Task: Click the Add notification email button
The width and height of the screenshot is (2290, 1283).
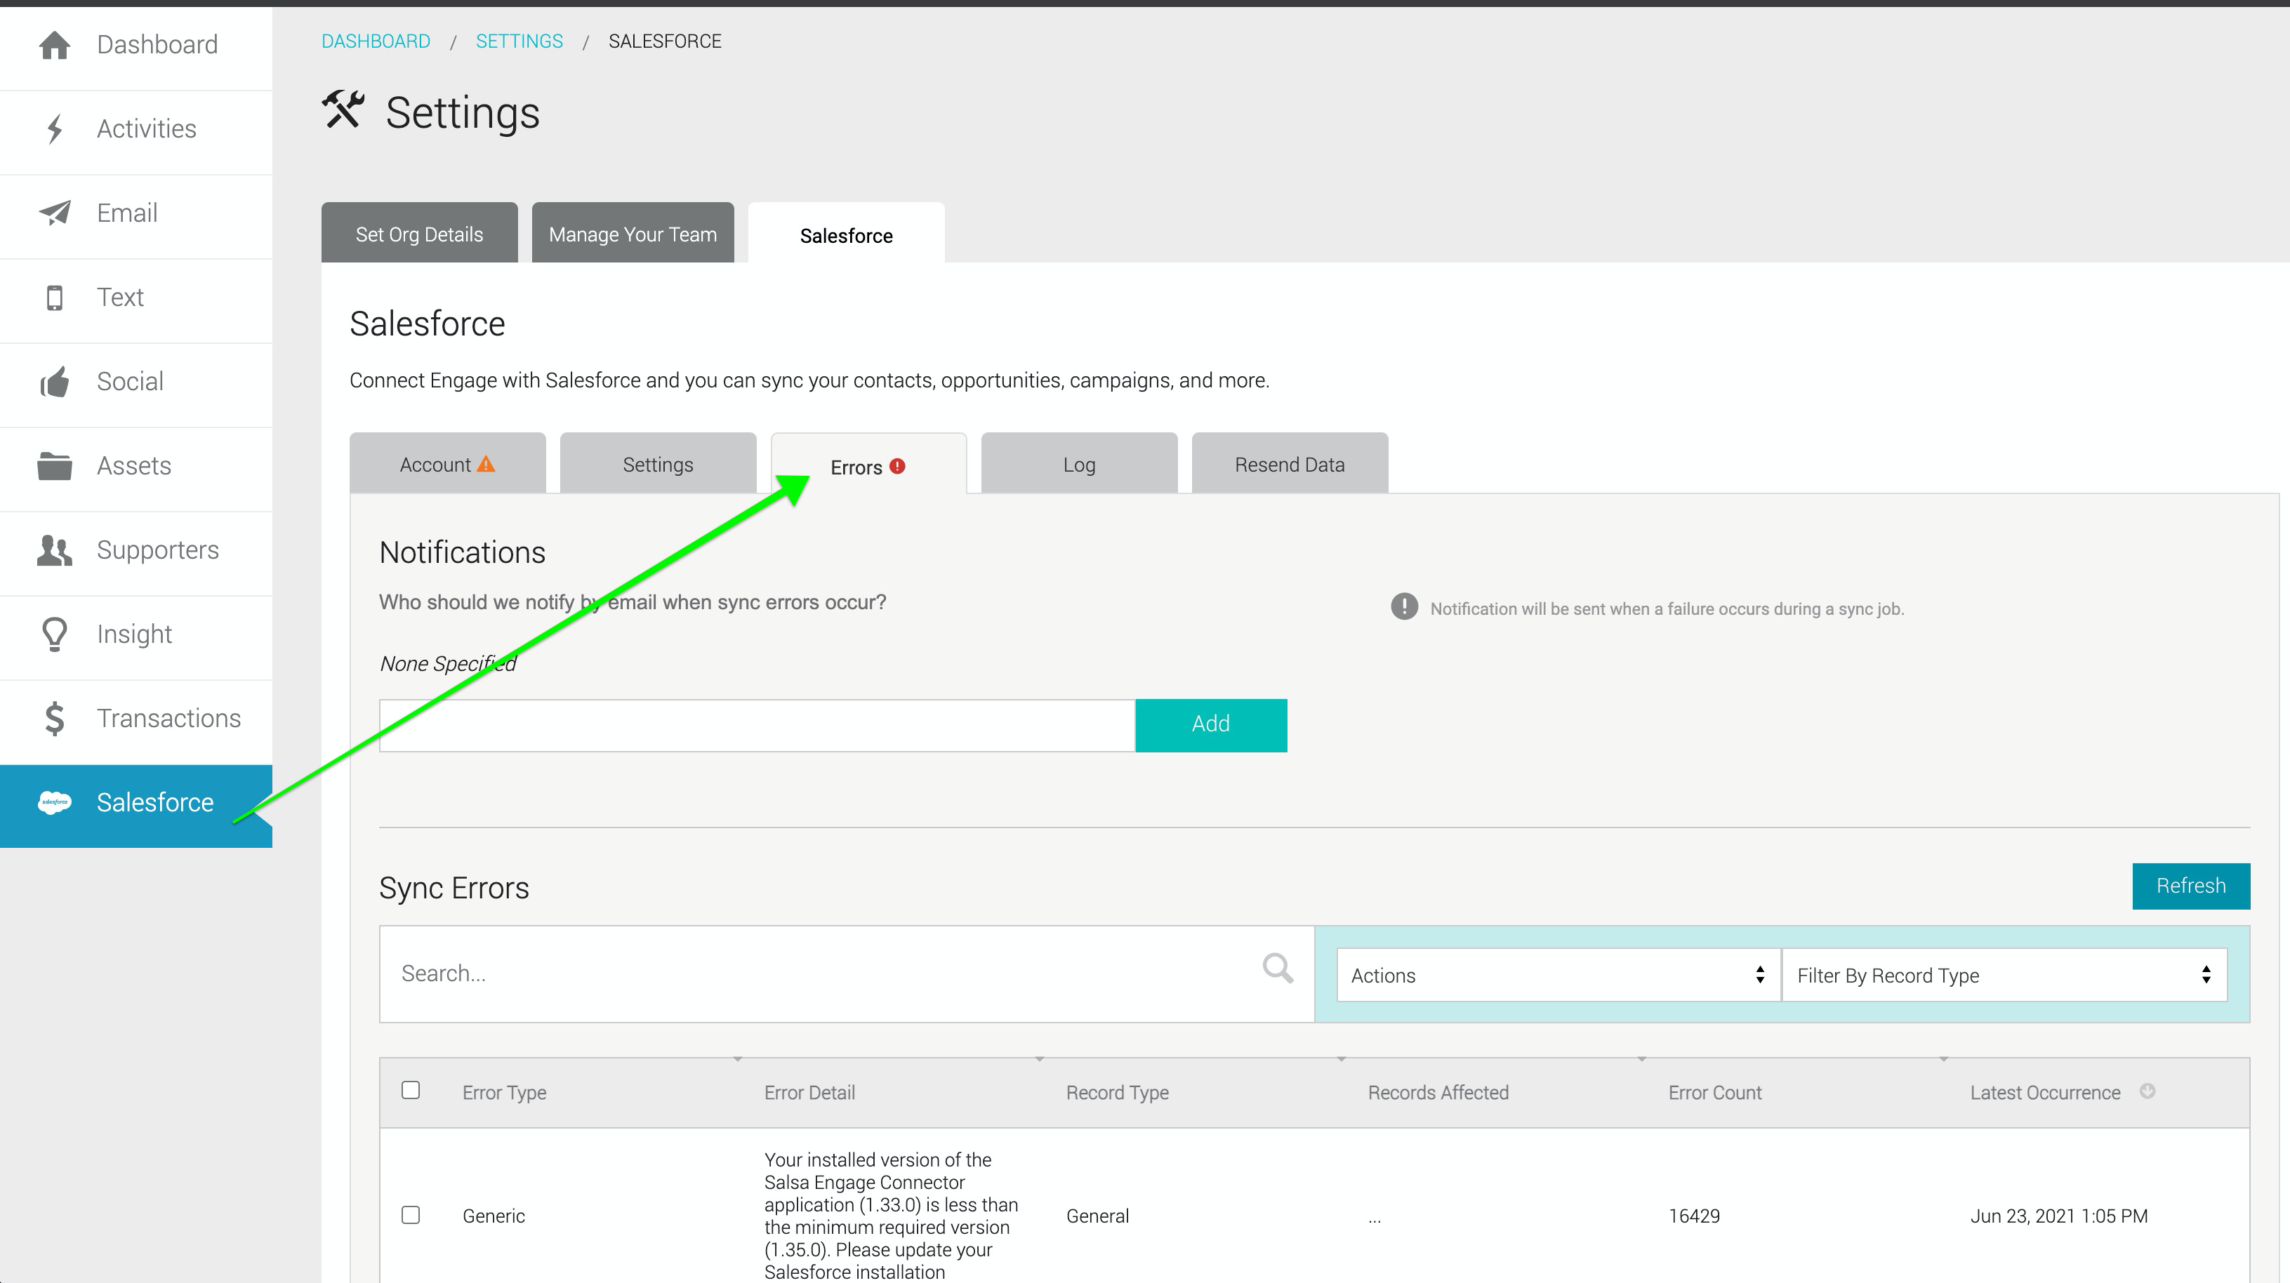Action: (x=1211, y=725)
